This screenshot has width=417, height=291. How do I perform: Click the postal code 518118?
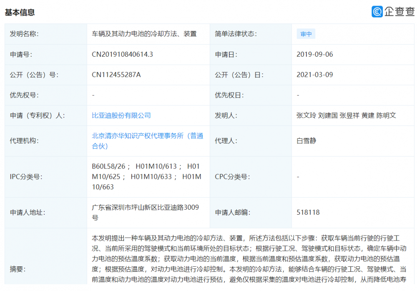[x=308, y=212]
